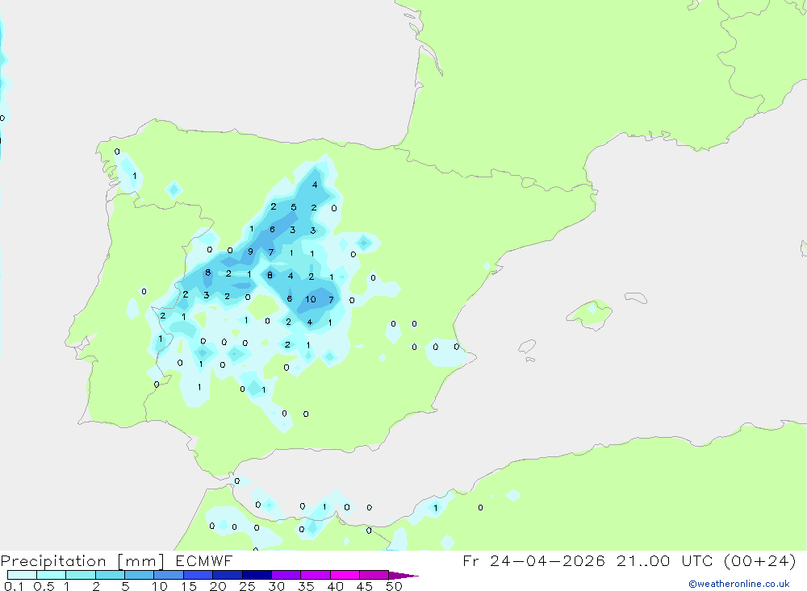Select the "24-04-2026" date text
The image size is (807, 591).
click(x=547, y=560)
